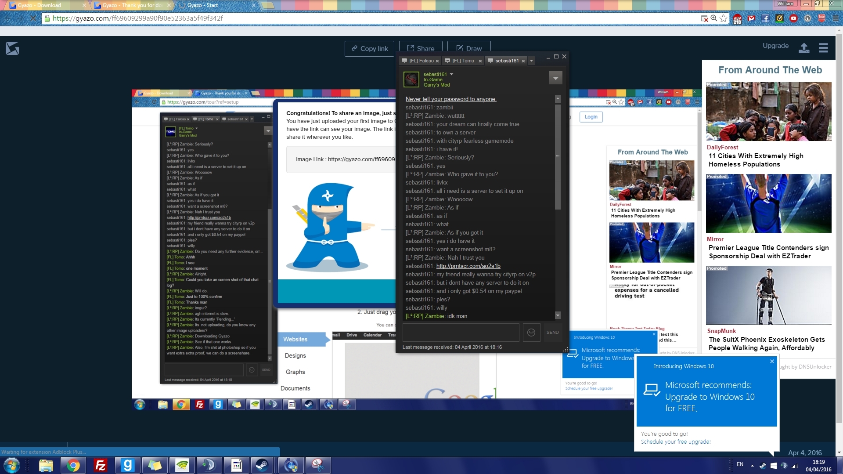Click the Gyazo upload image icon

(x=804, y=48)
